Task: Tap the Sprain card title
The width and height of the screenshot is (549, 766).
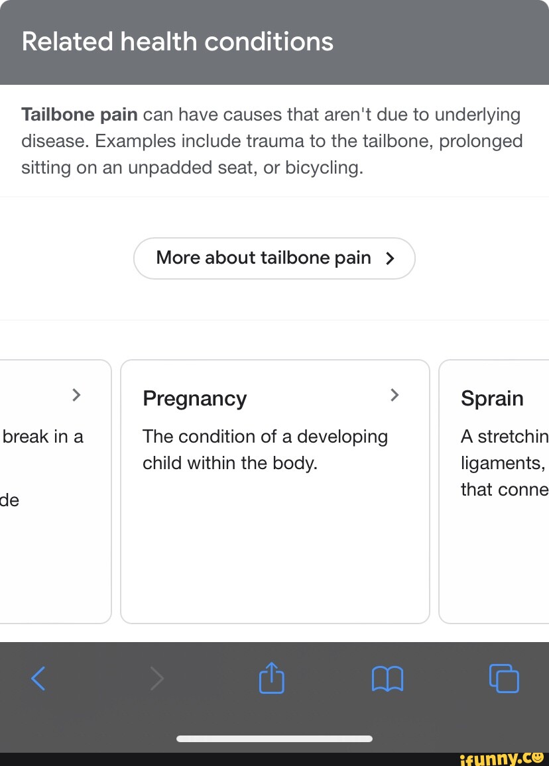Action: [492, 398]
